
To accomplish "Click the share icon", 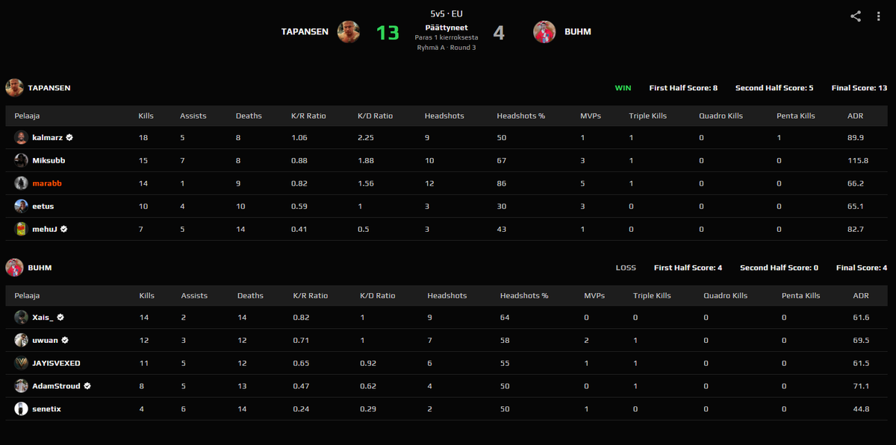I will tap(856, 16).
